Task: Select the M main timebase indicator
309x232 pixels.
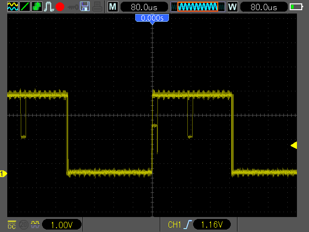Action: pyautogui.click(x=113, y=7)
